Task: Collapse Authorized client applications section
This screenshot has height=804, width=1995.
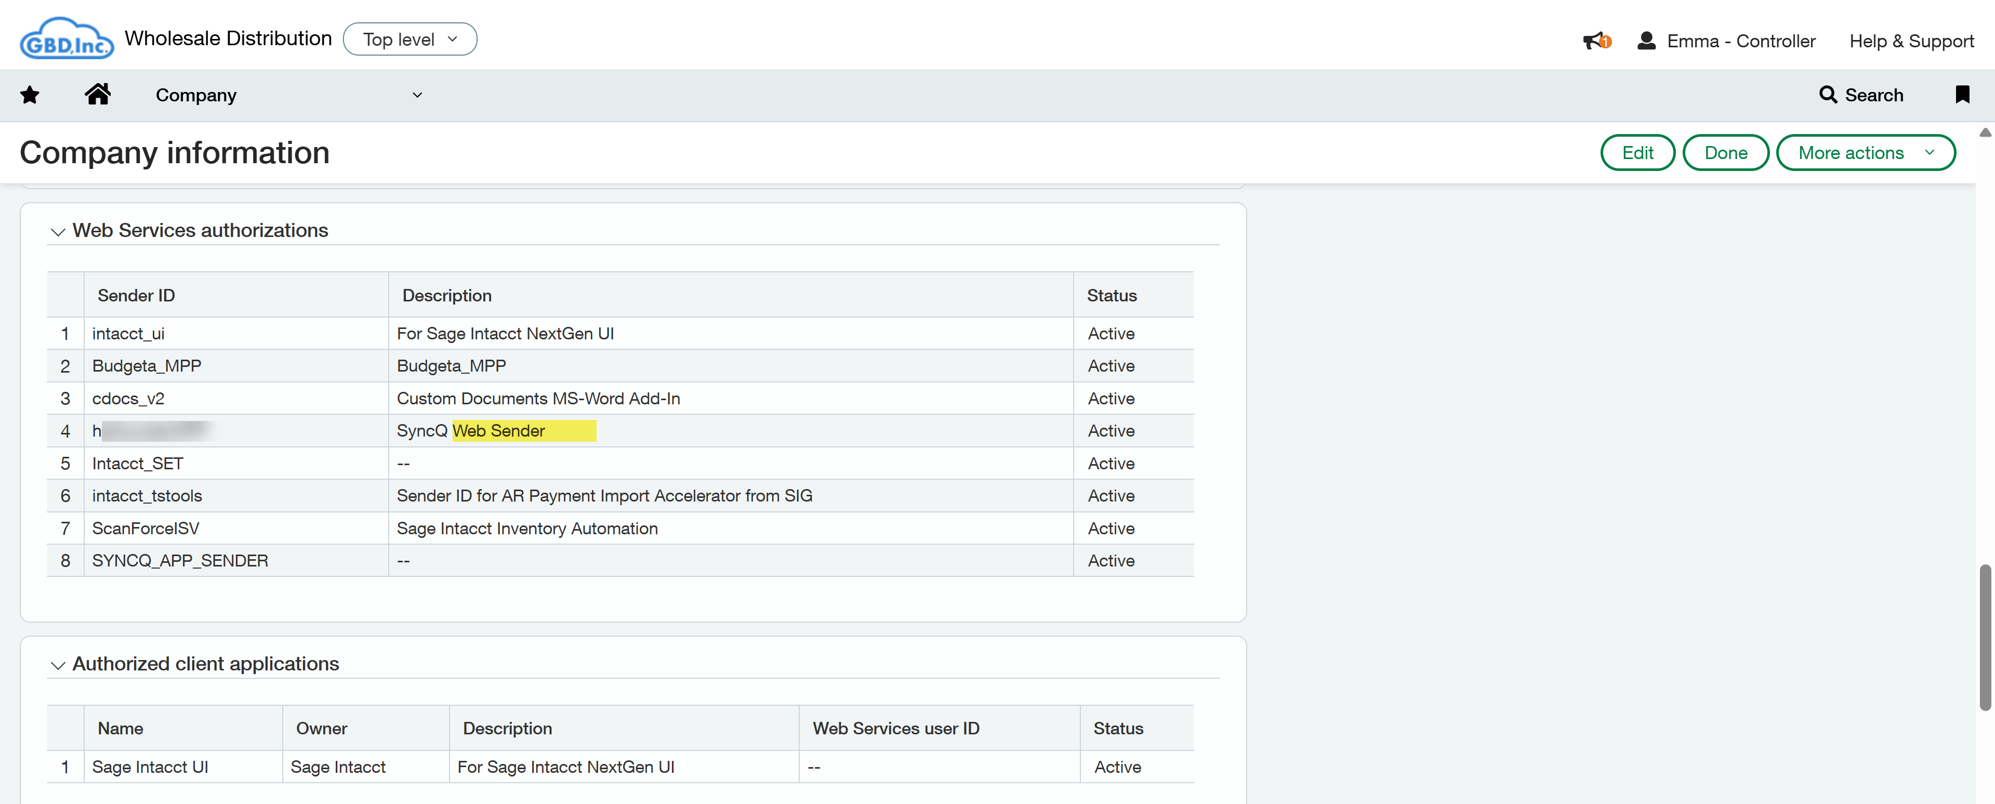Action: tap(58, 665)
